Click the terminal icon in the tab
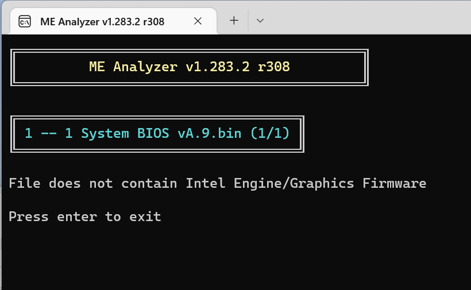Viewport: 471px width, 290px height. tap(25, 21)
